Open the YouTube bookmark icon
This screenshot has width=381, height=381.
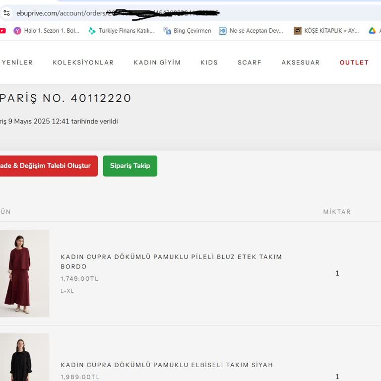(2, 31)
